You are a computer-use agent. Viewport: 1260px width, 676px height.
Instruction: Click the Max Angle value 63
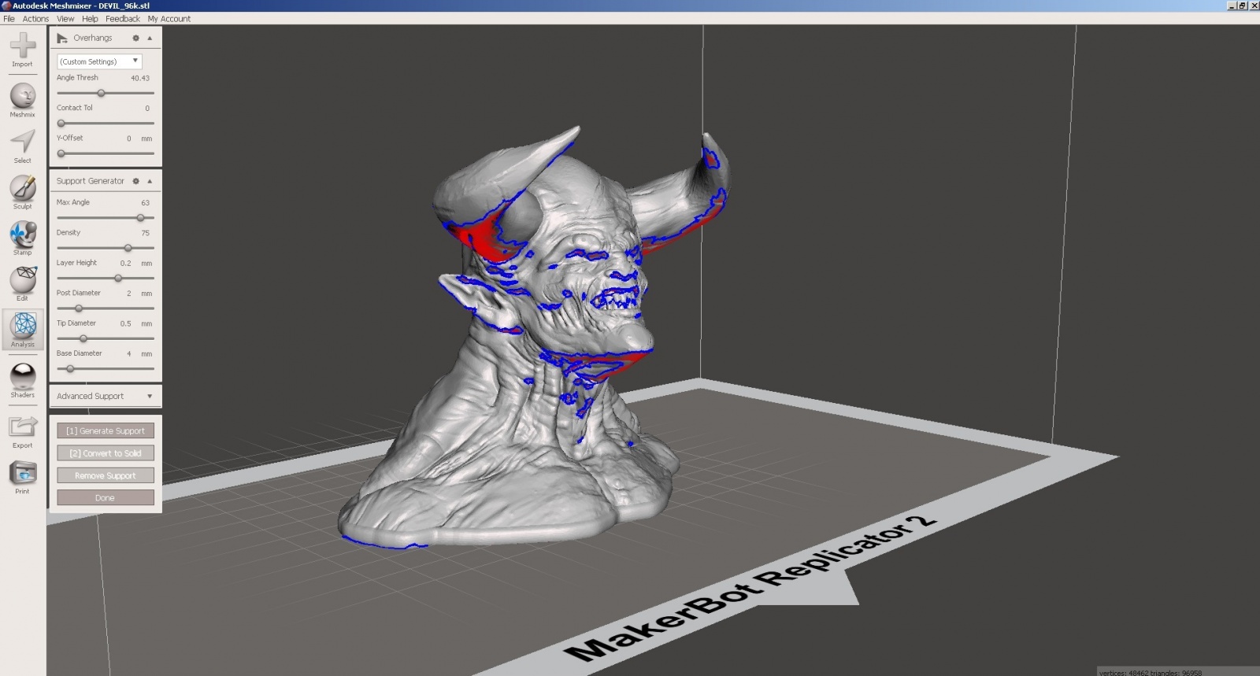(x=145, y=203)
